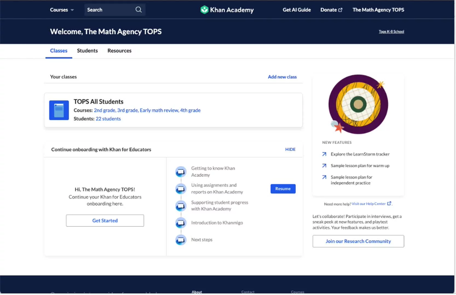Click the Help Center external link icon
This screenshot has height=295, width=456.
point(389,203)
